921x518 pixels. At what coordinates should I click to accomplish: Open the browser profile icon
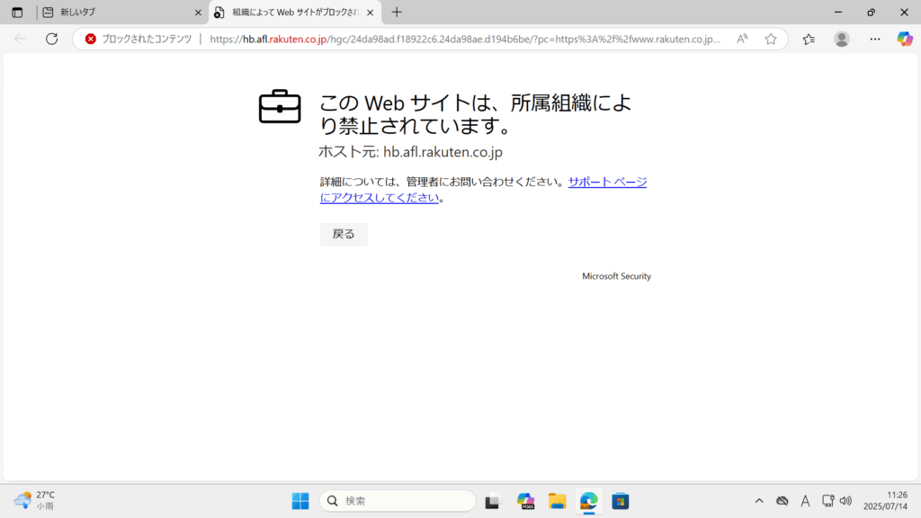pyautogui.click(x=842, y=39)
